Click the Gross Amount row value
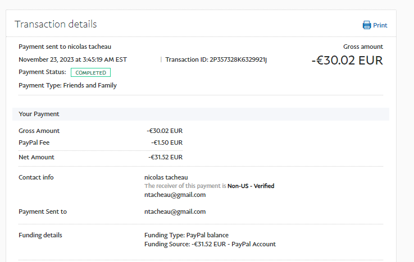 [x=165, y=131]
